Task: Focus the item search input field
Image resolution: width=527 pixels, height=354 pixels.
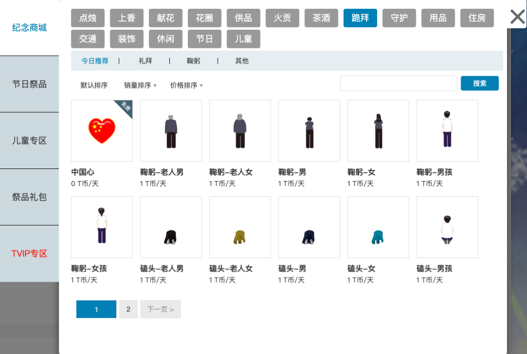Action: [x=399, y=83]
